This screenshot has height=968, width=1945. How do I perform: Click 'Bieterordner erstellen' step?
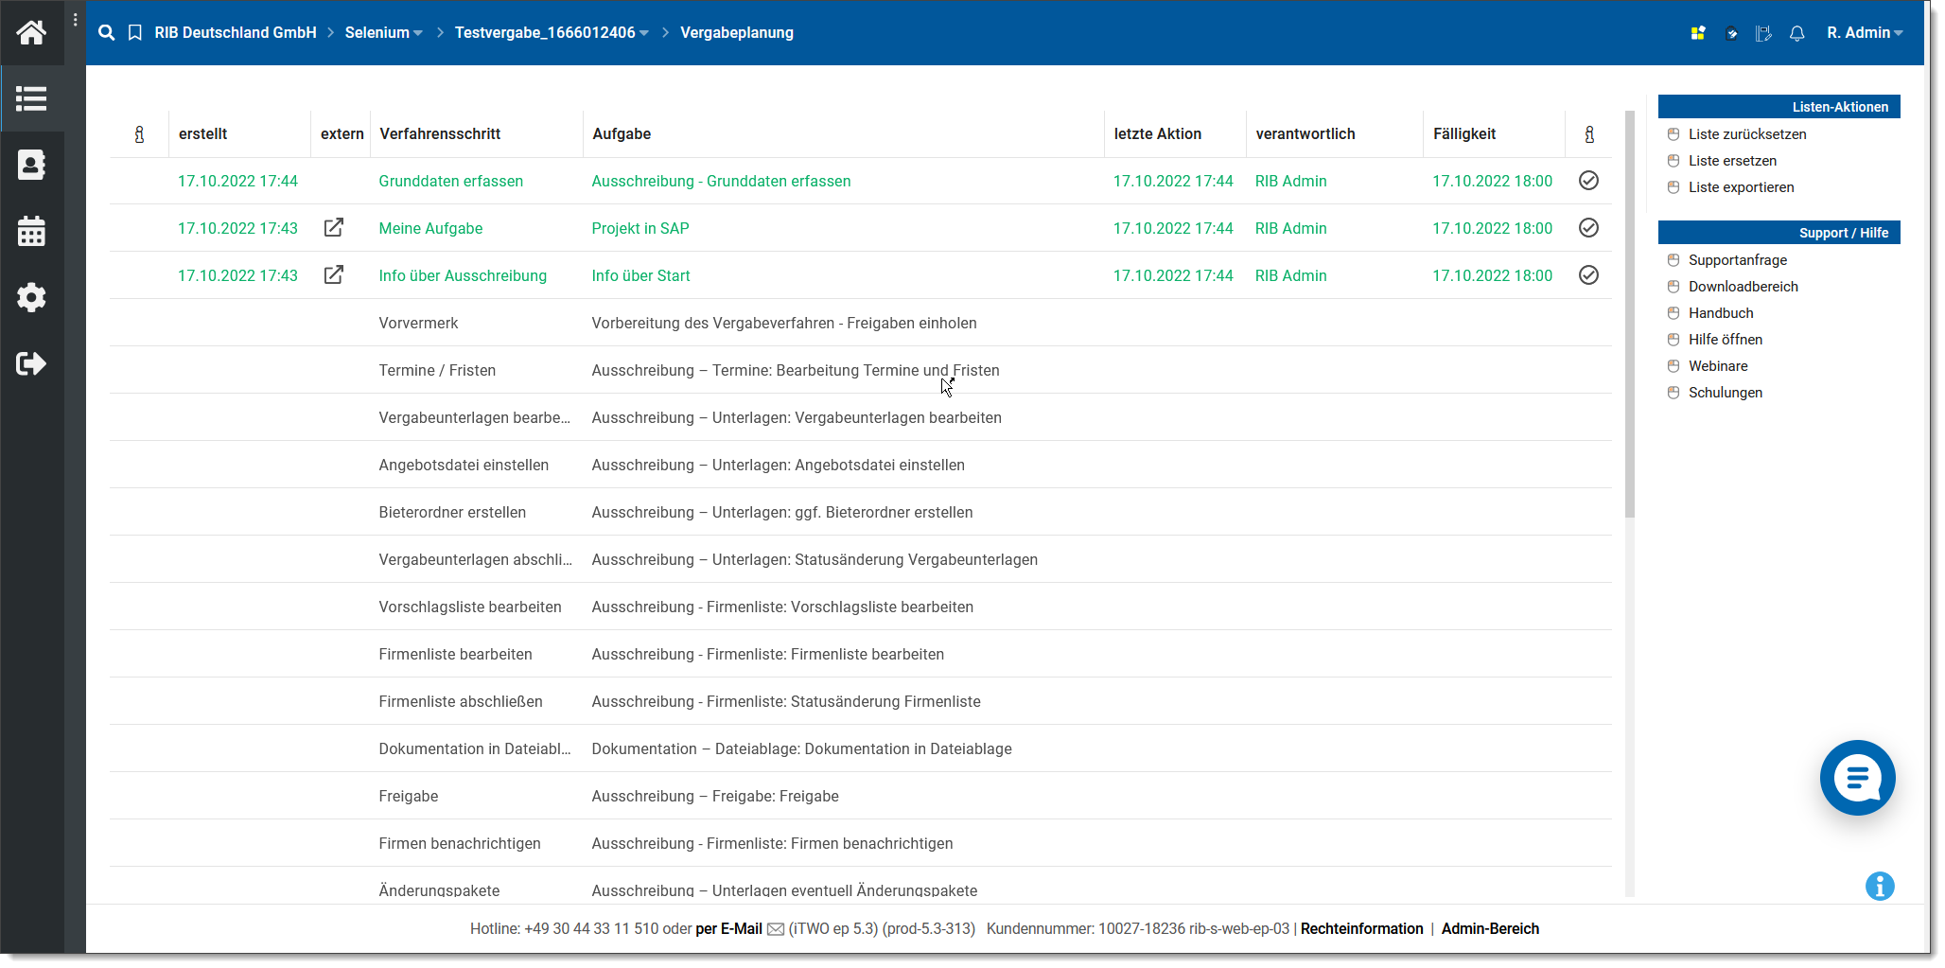pos(452,512)
